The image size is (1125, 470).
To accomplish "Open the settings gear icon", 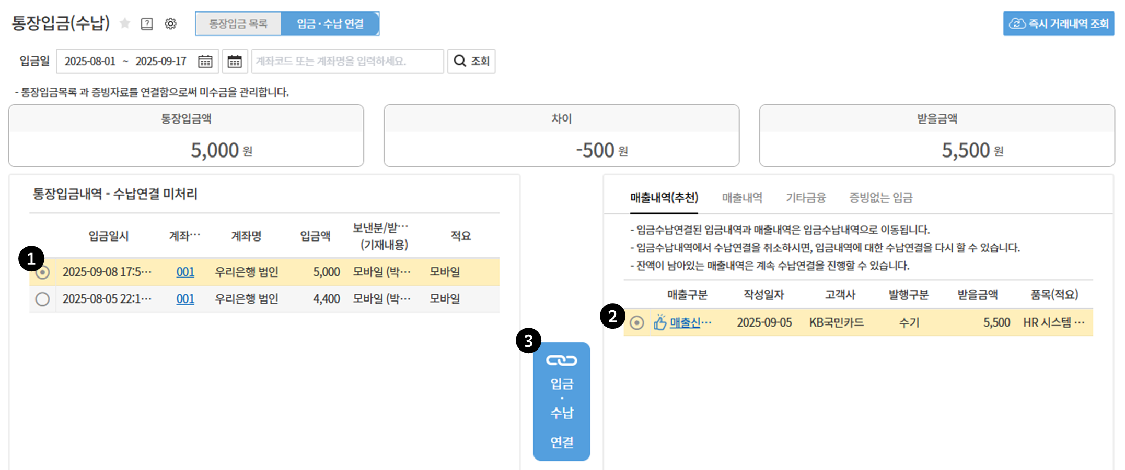I will pos(170,23).
